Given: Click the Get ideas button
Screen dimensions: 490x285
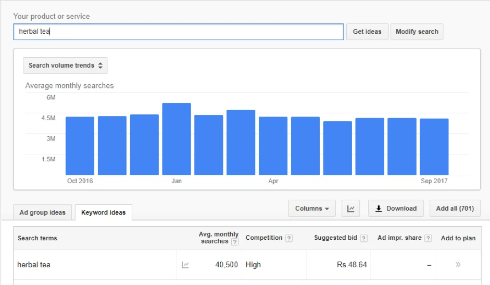Looking at the screenshot, I should tap(367, 32).
